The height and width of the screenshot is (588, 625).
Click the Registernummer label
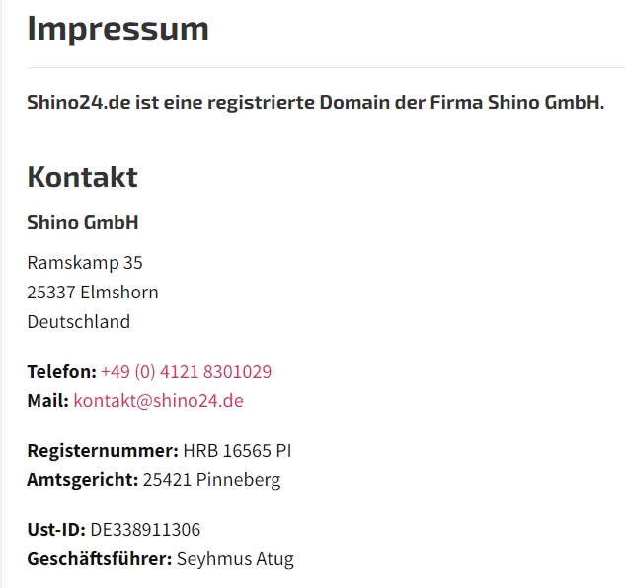click(103, 451)
